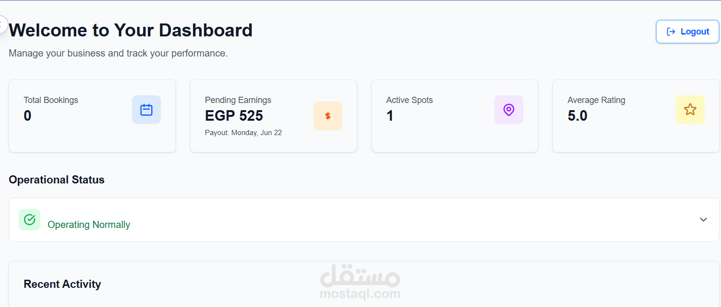Screen dimensions: 721x307
Task: Click the Recent Activity heading
Action: pos(62,284)
